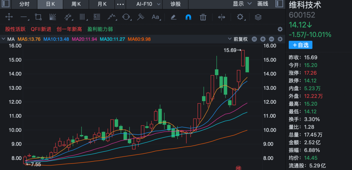Toggle the right sidebar panel

tap(279, 4)
